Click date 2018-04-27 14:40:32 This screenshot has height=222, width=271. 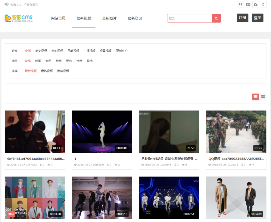pos(23,165)
